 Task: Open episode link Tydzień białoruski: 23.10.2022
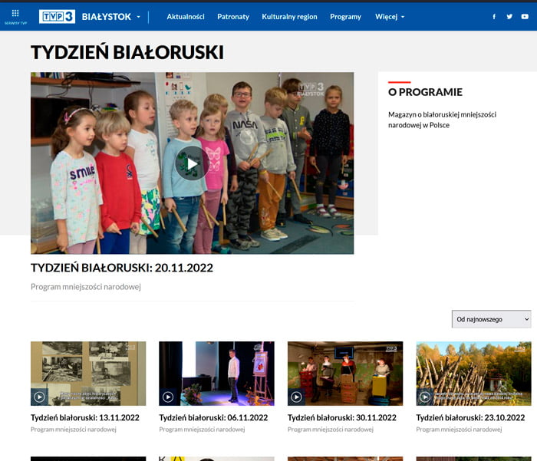470,417
